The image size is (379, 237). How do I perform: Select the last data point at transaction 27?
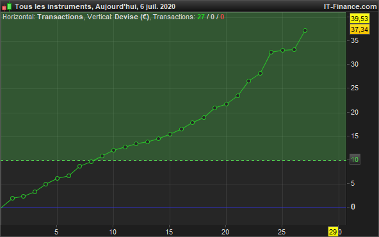tap(305, 31)
